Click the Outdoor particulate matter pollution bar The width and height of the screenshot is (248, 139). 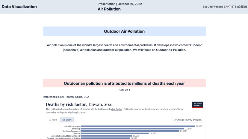tap(105, 138)
